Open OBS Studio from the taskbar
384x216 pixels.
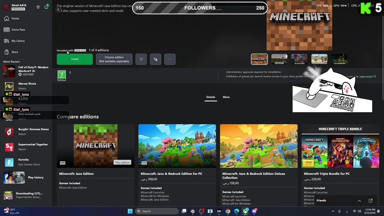point(201,211)
